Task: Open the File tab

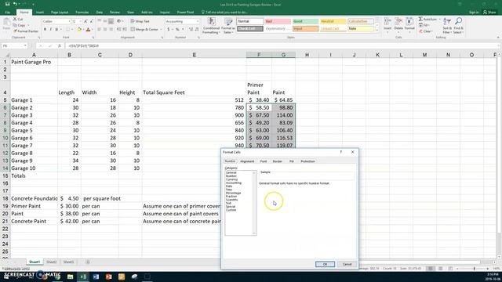Action: pos(7,13)
